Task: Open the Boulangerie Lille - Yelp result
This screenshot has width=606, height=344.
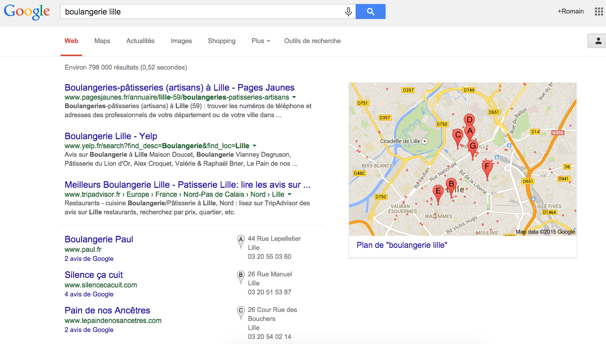Action: [x=111, y=136]
